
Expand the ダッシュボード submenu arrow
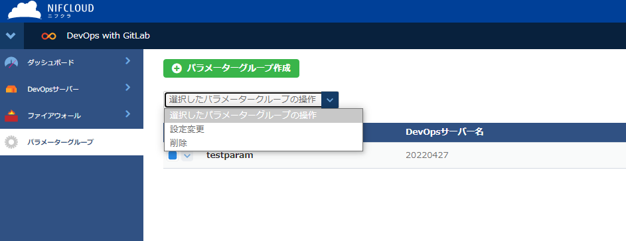pyautogui.click(x=127, y=60)
